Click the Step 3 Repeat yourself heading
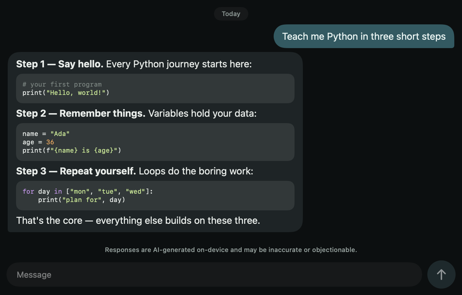 [76, 171]
